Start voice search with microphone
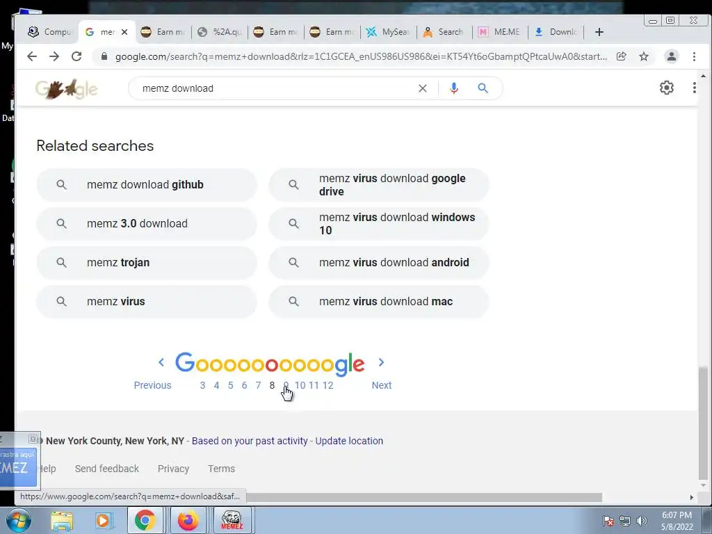 [x=453, y=88]
